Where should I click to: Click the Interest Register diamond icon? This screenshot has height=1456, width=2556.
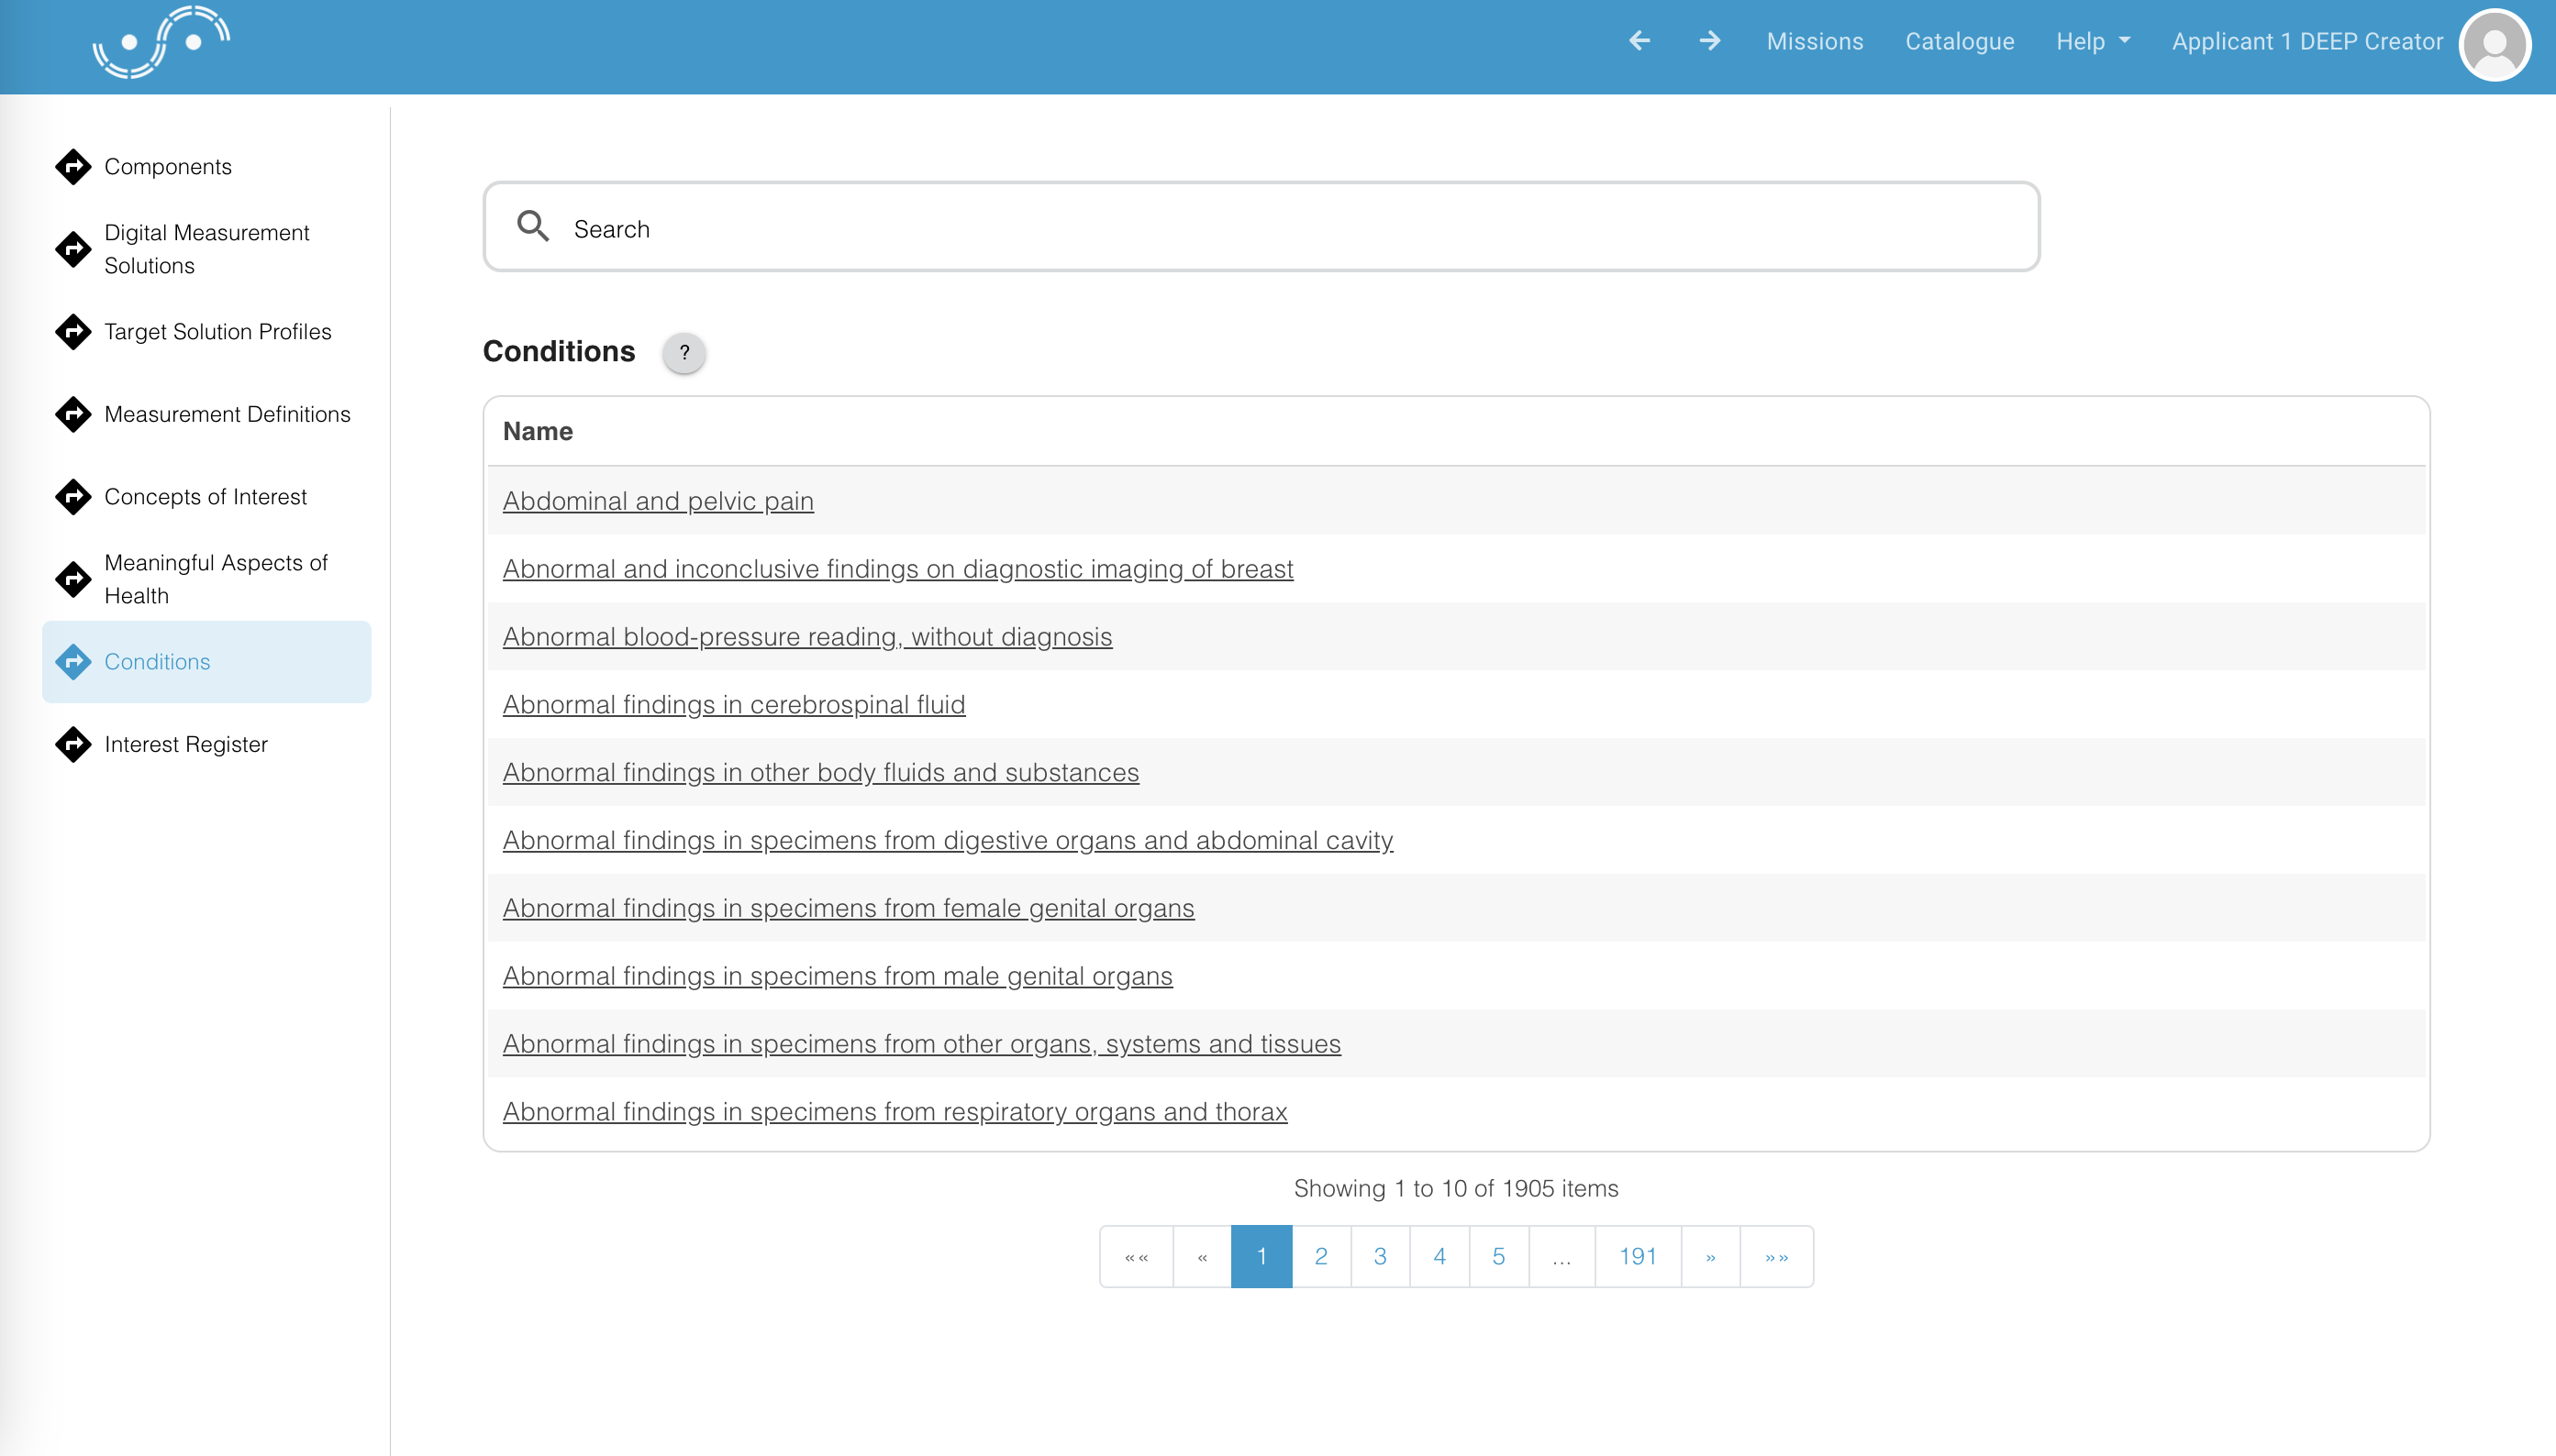coord(73,744)
